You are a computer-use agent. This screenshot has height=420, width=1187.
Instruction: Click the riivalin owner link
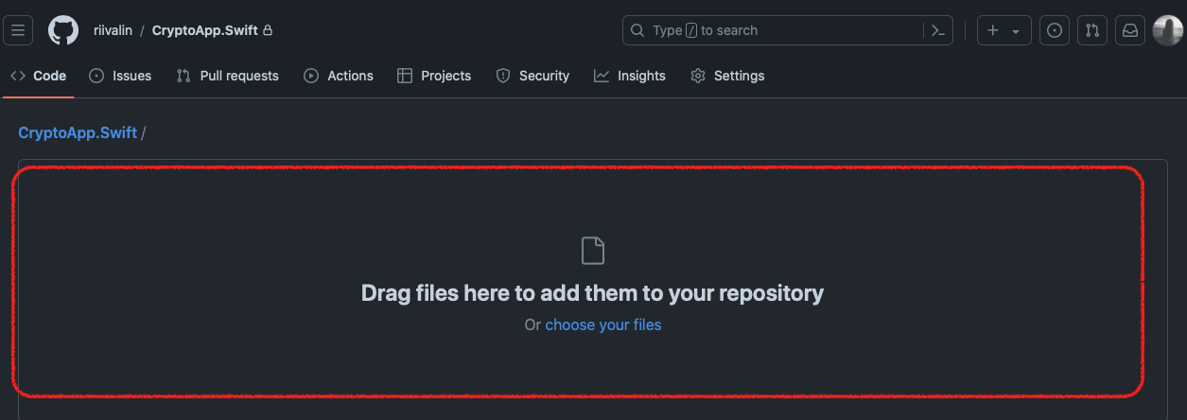[113, 30]
